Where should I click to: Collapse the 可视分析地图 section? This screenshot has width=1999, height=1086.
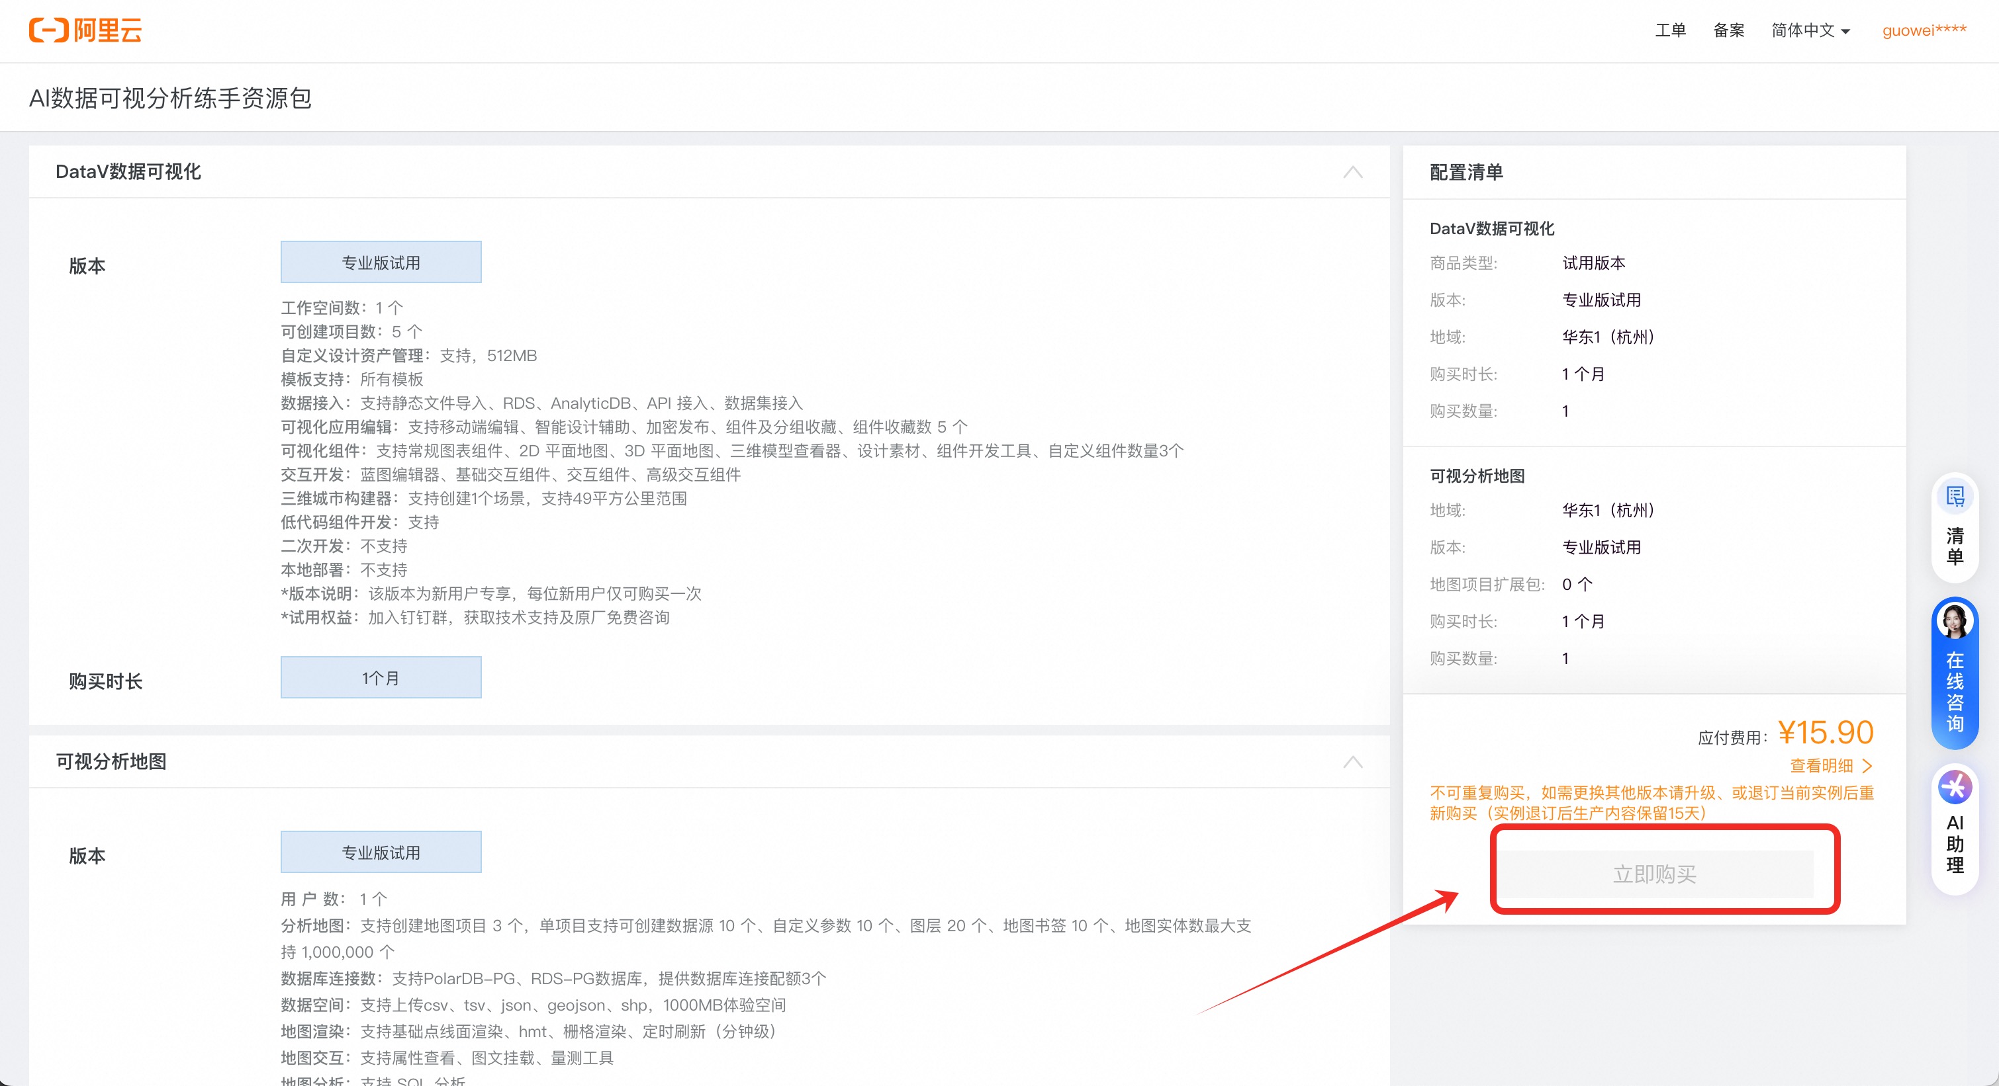tap(1352, 762)
